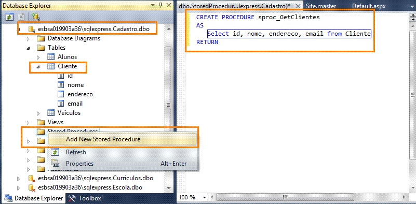The width and height of the screenshot is (416, 204).
Task: Click the Toolbox tab icon
Action: click(72, 198)
